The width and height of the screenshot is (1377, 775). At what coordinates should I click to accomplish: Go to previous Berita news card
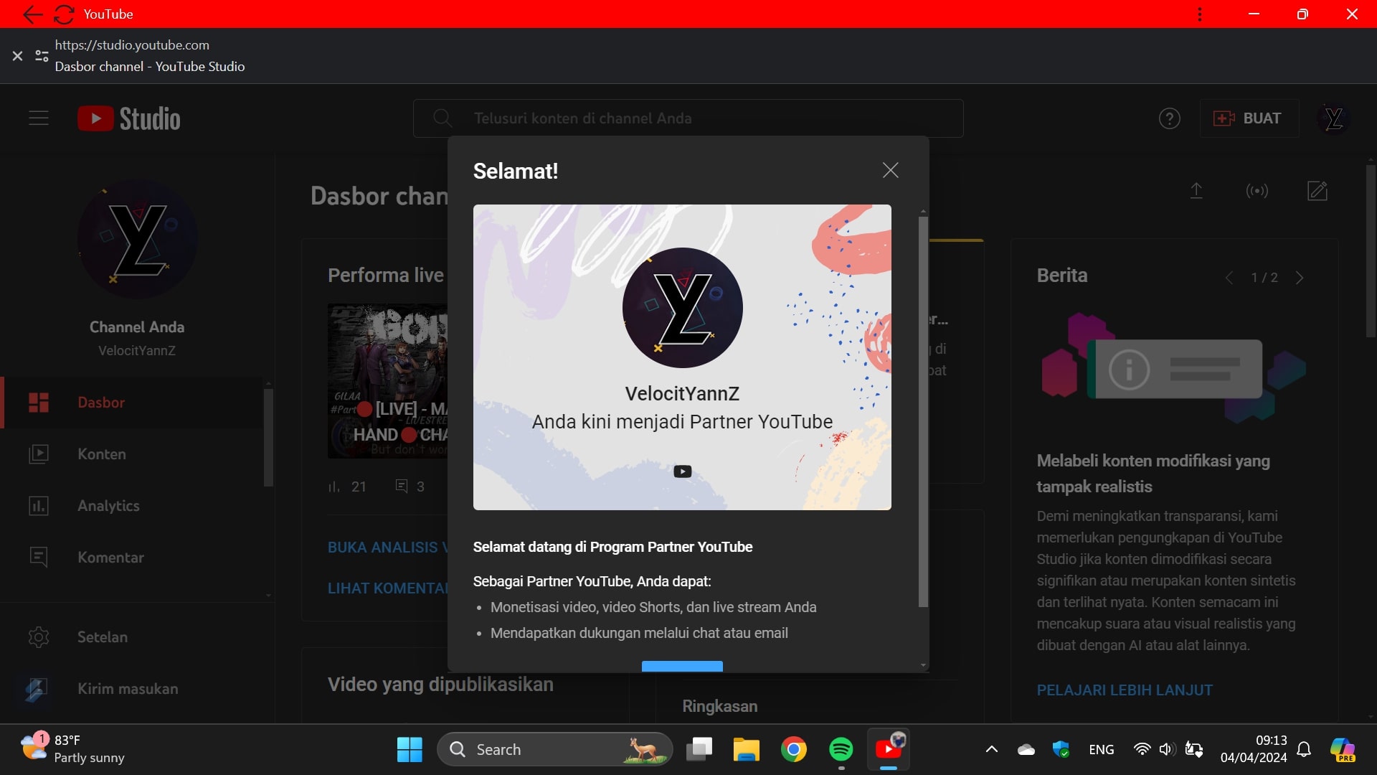click(x=1229, y=278)
